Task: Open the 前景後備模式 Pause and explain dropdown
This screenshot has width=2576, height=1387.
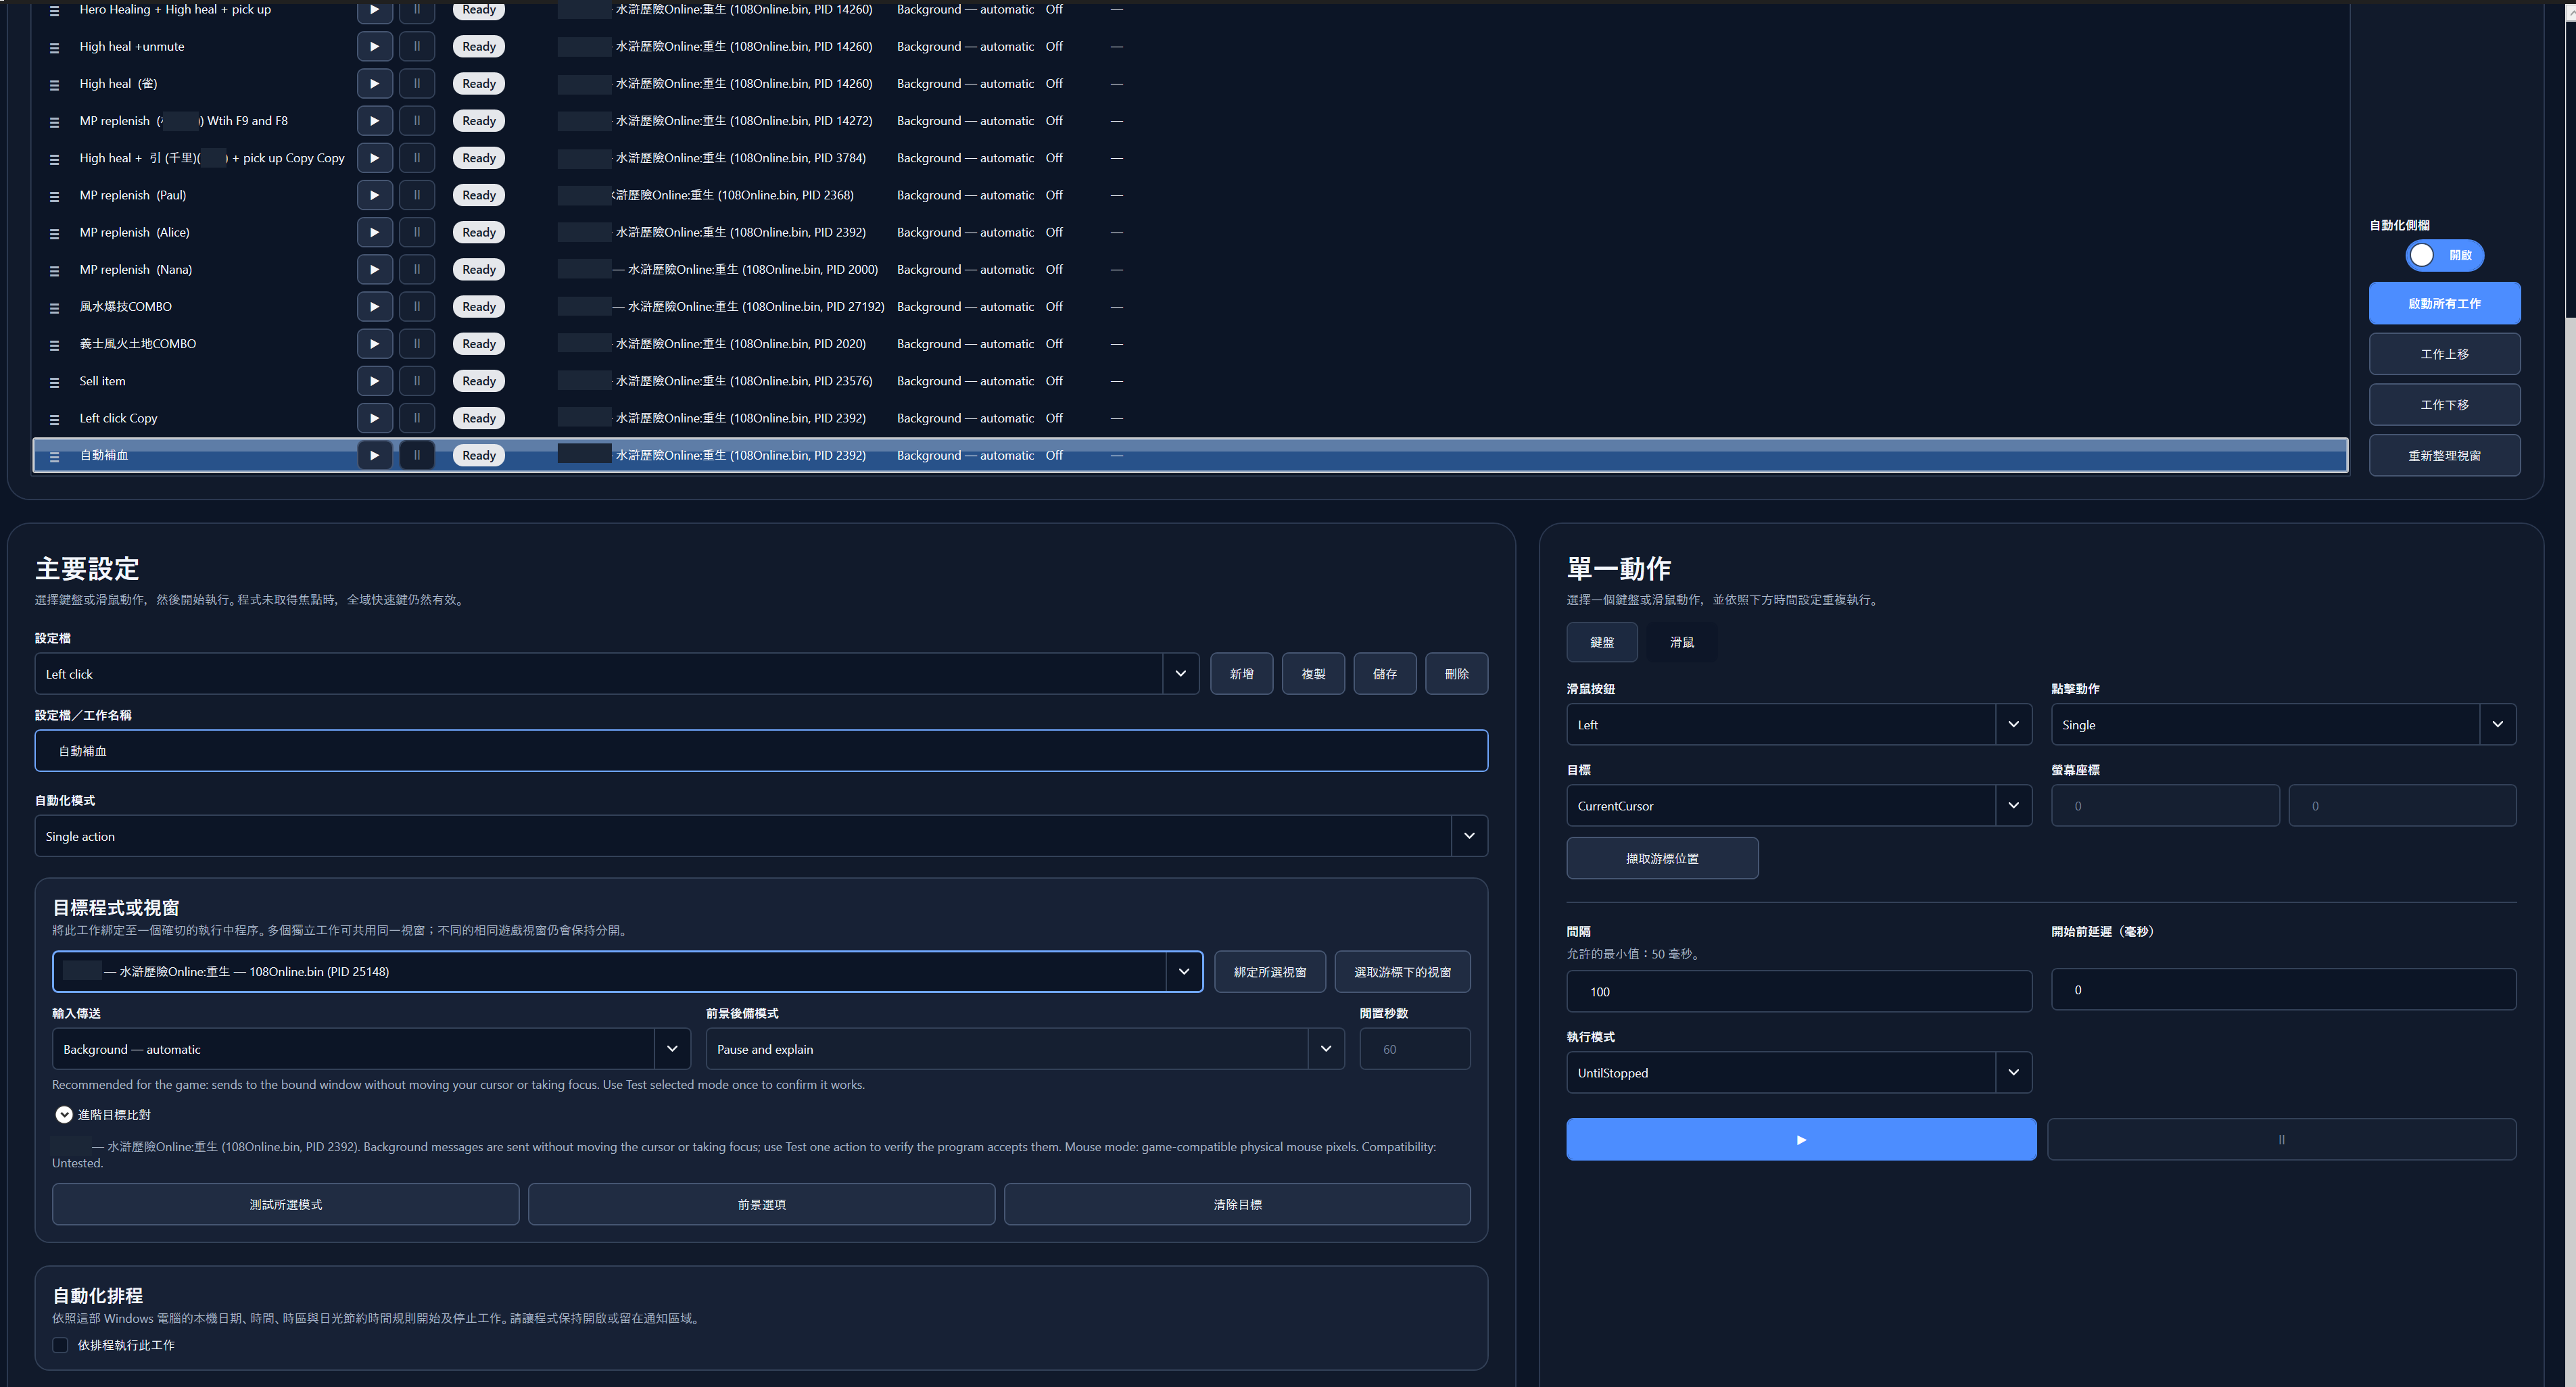Action: click(1326, 1049)
